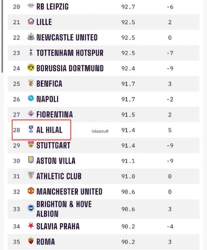Select the Al Hilal blue logo
The height and width of the screenshot is (250, 207).
tap(31, 129)
